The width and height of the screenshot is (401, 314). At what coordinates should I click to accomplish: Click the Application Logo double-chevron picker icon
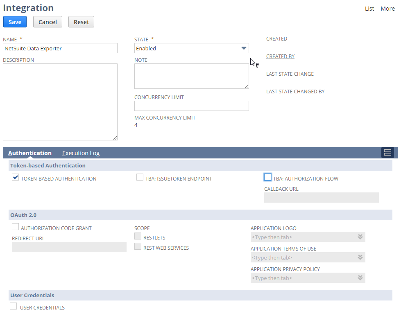pyautogui.click(x=360, y=237)
